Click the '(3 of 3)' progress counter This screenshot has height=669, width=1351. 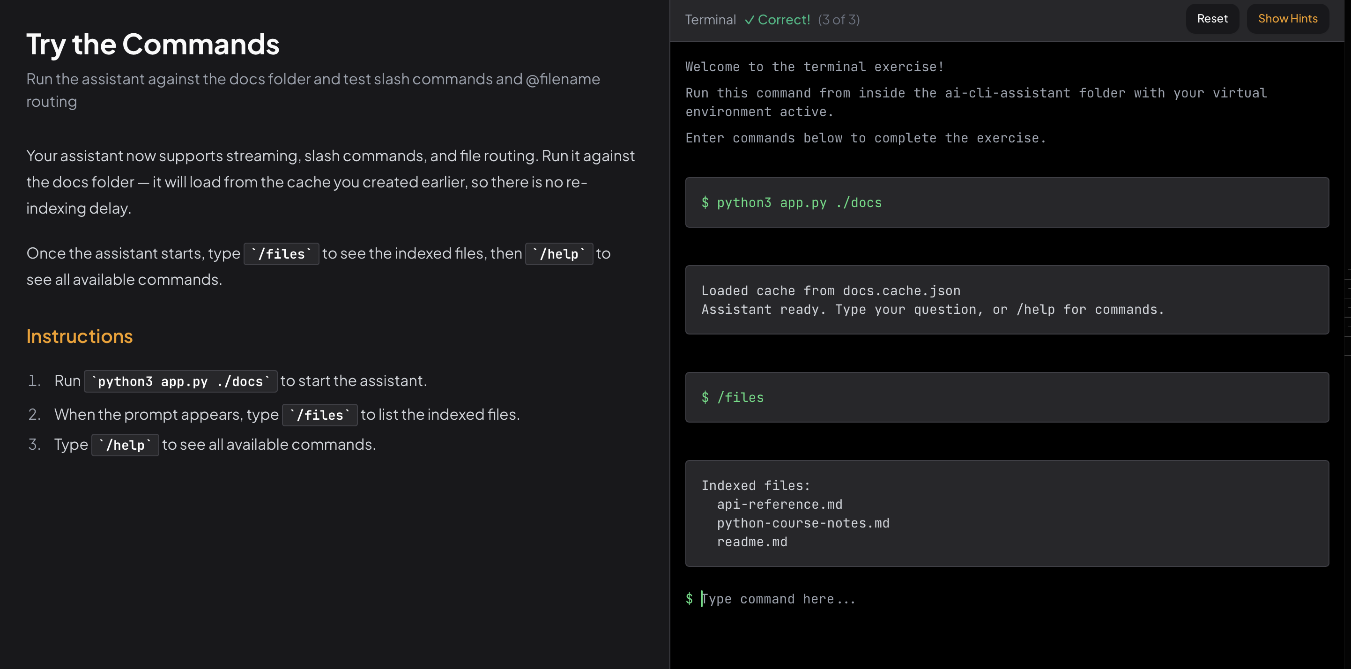click(839, 20)
